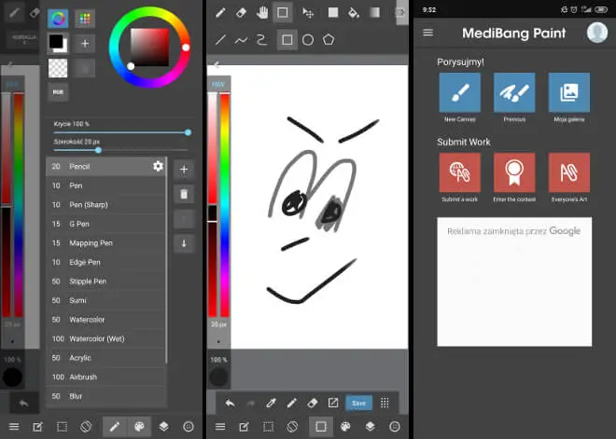The image size is (616, 439).
Task: Delete the brush with the trash icon
Action: 184,194
